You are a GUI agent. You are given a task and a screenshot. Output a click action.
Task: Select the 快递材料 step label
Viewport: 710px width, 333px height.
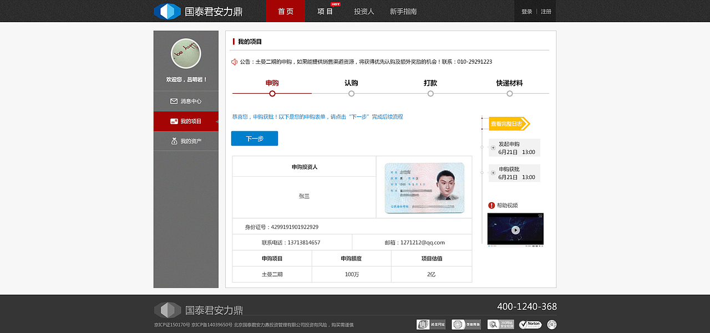(x=510, y=83)
